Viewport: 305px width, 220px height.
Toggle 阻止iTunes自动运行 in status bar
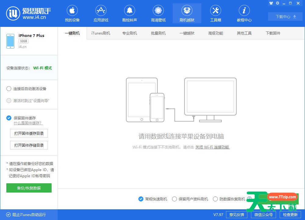pos(8,215)
